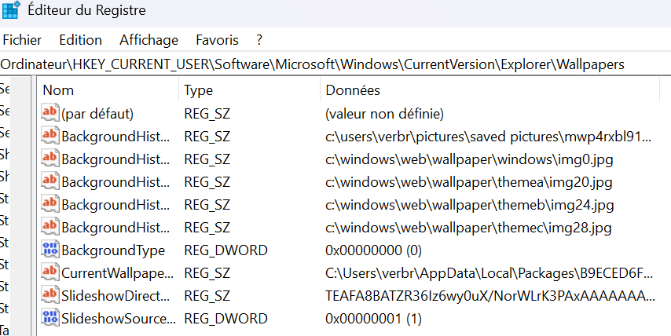Select the saved pictures mwp4rxbl91 data entry
The height and width of the screenshot is (336, 671).
(x=348, y=137)
